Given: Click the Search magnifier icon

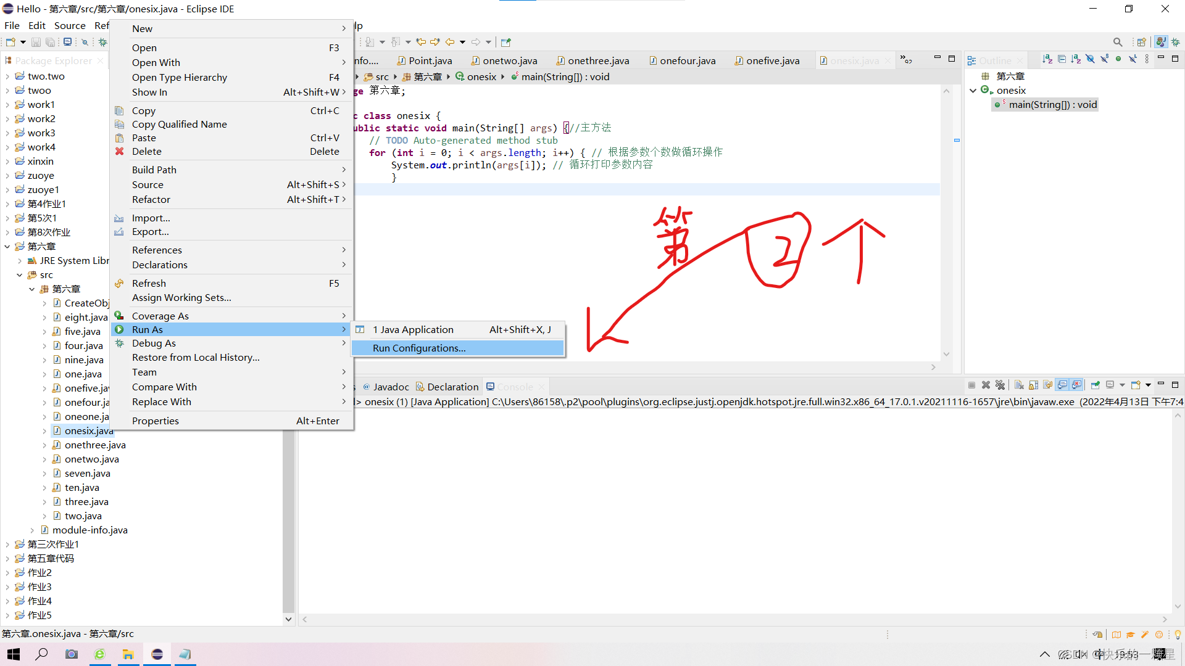Looking at the screenshot, I should tap(1118, 42).
